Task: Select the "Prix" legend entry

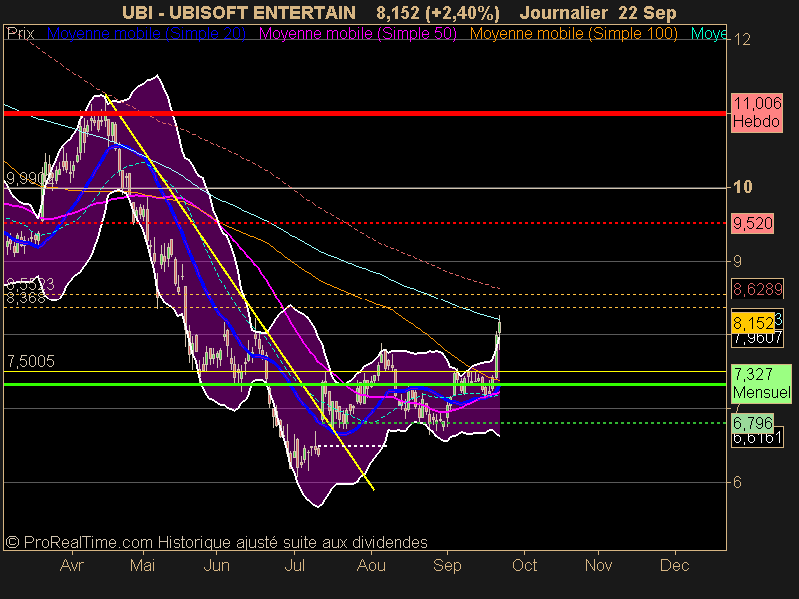Action: click(20, 34)
